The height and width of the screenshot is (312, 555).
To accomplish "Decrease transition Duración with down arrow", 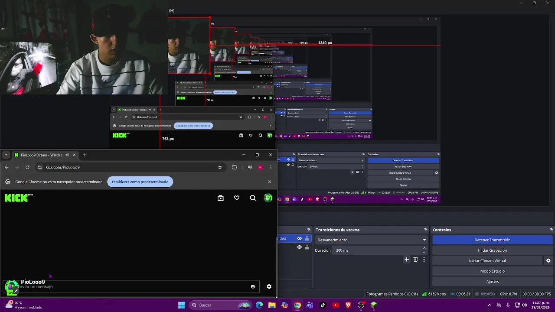I will (424, 252).
